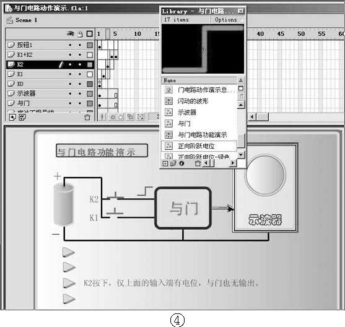The height and width of the screenshot is (327, 345).
Task: Toggle Library sort order button
Action: point(241,80)
